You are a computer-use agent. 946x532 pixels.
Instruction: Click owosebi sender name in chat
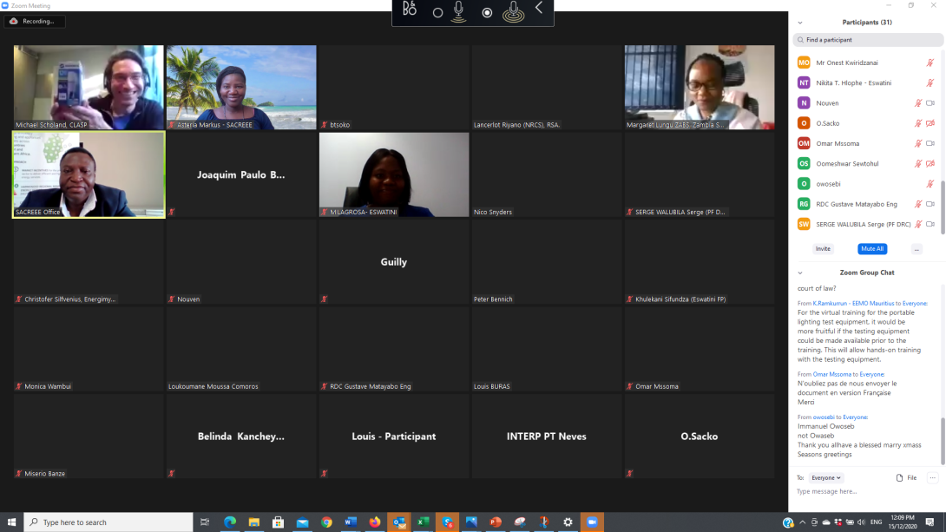click(824, 417)
